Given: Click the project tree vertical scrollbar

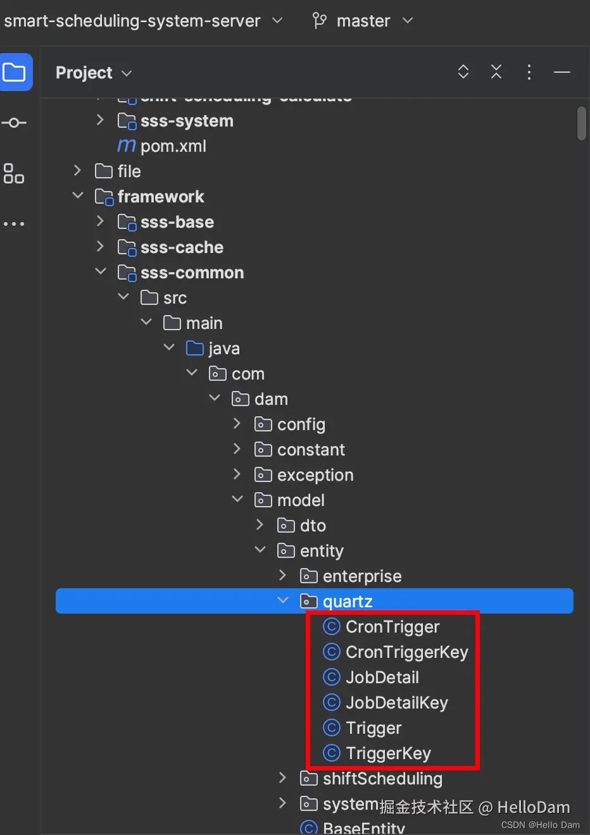Looking at the screenshot, I should (x=582, y=124).
